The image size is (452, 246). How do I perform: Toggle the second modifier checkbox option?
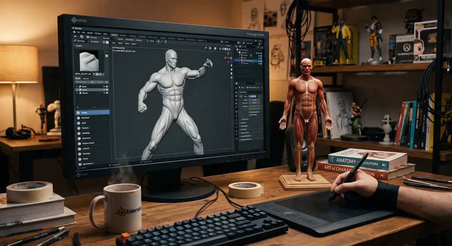pos(249,115)
